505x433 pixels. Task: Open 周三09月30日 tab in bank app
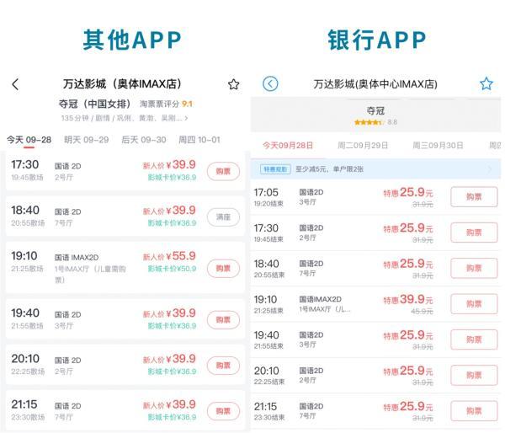[x=439, y=146]
